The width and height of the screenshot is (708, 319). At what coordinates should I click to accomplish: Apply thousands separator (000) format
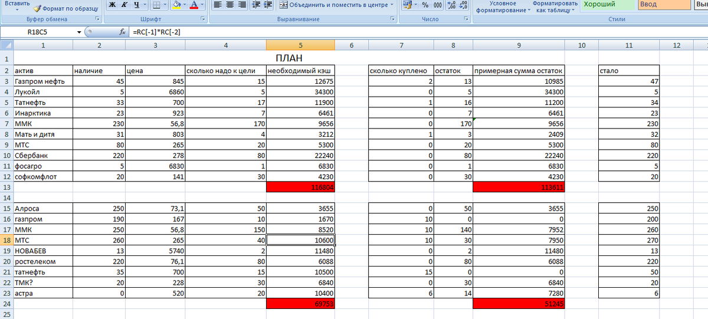point(437,5)
